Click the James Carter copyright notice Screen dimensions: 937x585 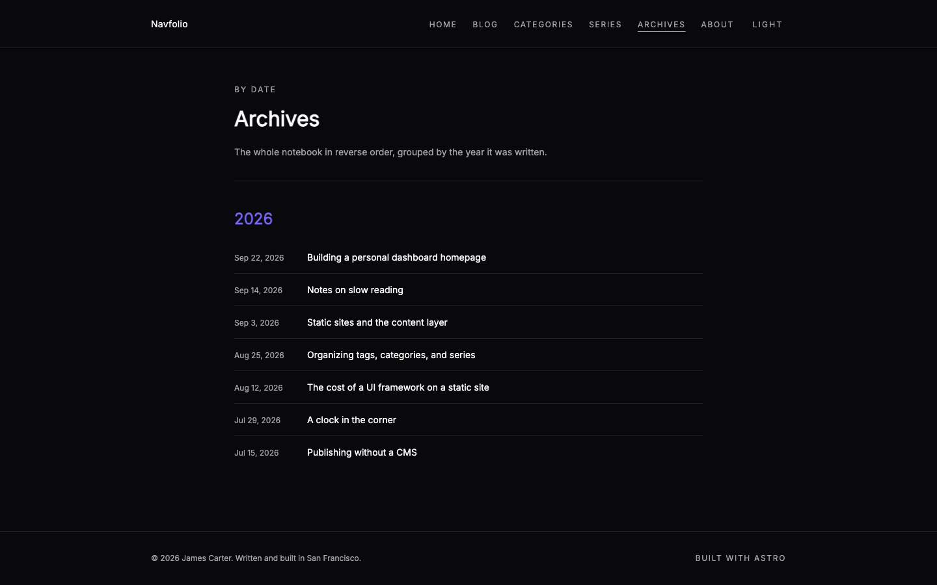tap(256, 558)
